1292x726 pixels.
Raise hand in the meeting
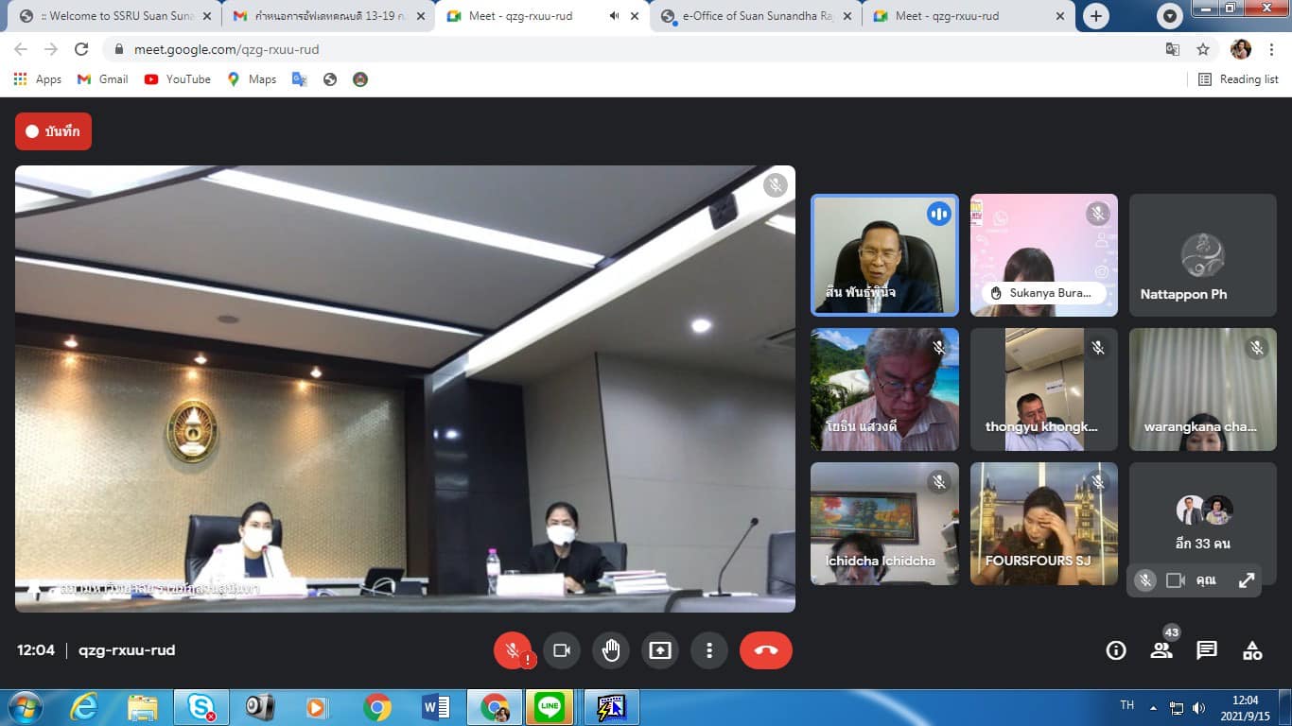611,650
